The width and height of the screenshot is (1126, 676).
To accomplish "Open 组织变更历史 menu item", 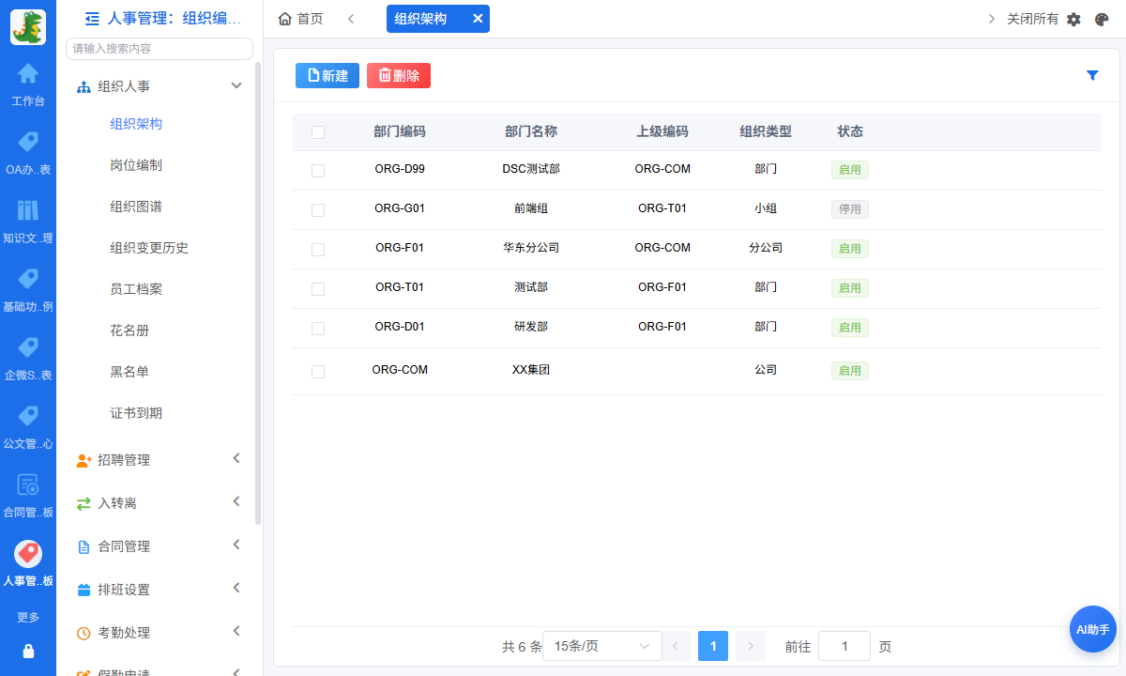I will point(149,248).
